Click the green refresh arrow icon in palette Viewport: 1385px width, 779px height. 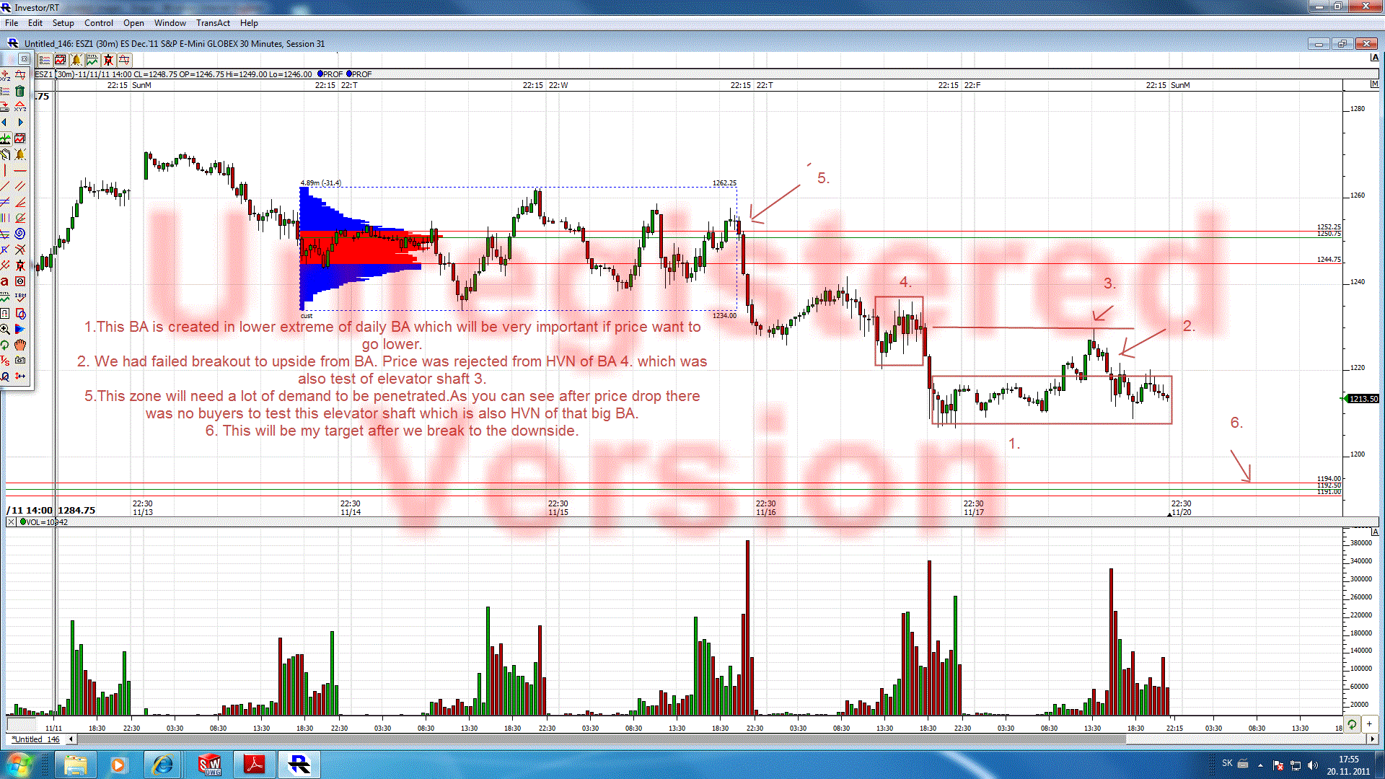5,345
